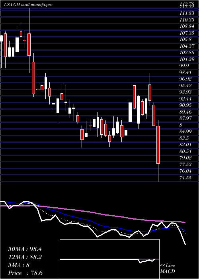Screen dimensions: 199x279
Task: Click the 82.01 price axis label
Action: point(185,145)
